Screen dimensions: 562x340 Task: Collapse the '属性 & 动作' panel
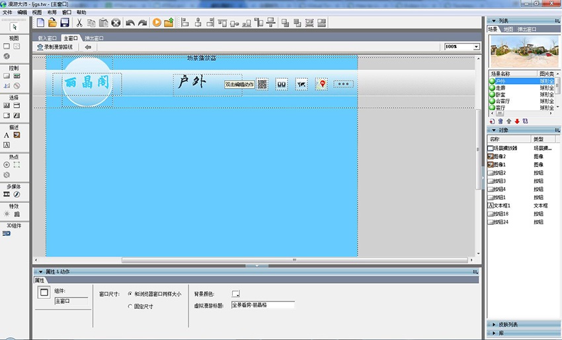pos(40,272)
